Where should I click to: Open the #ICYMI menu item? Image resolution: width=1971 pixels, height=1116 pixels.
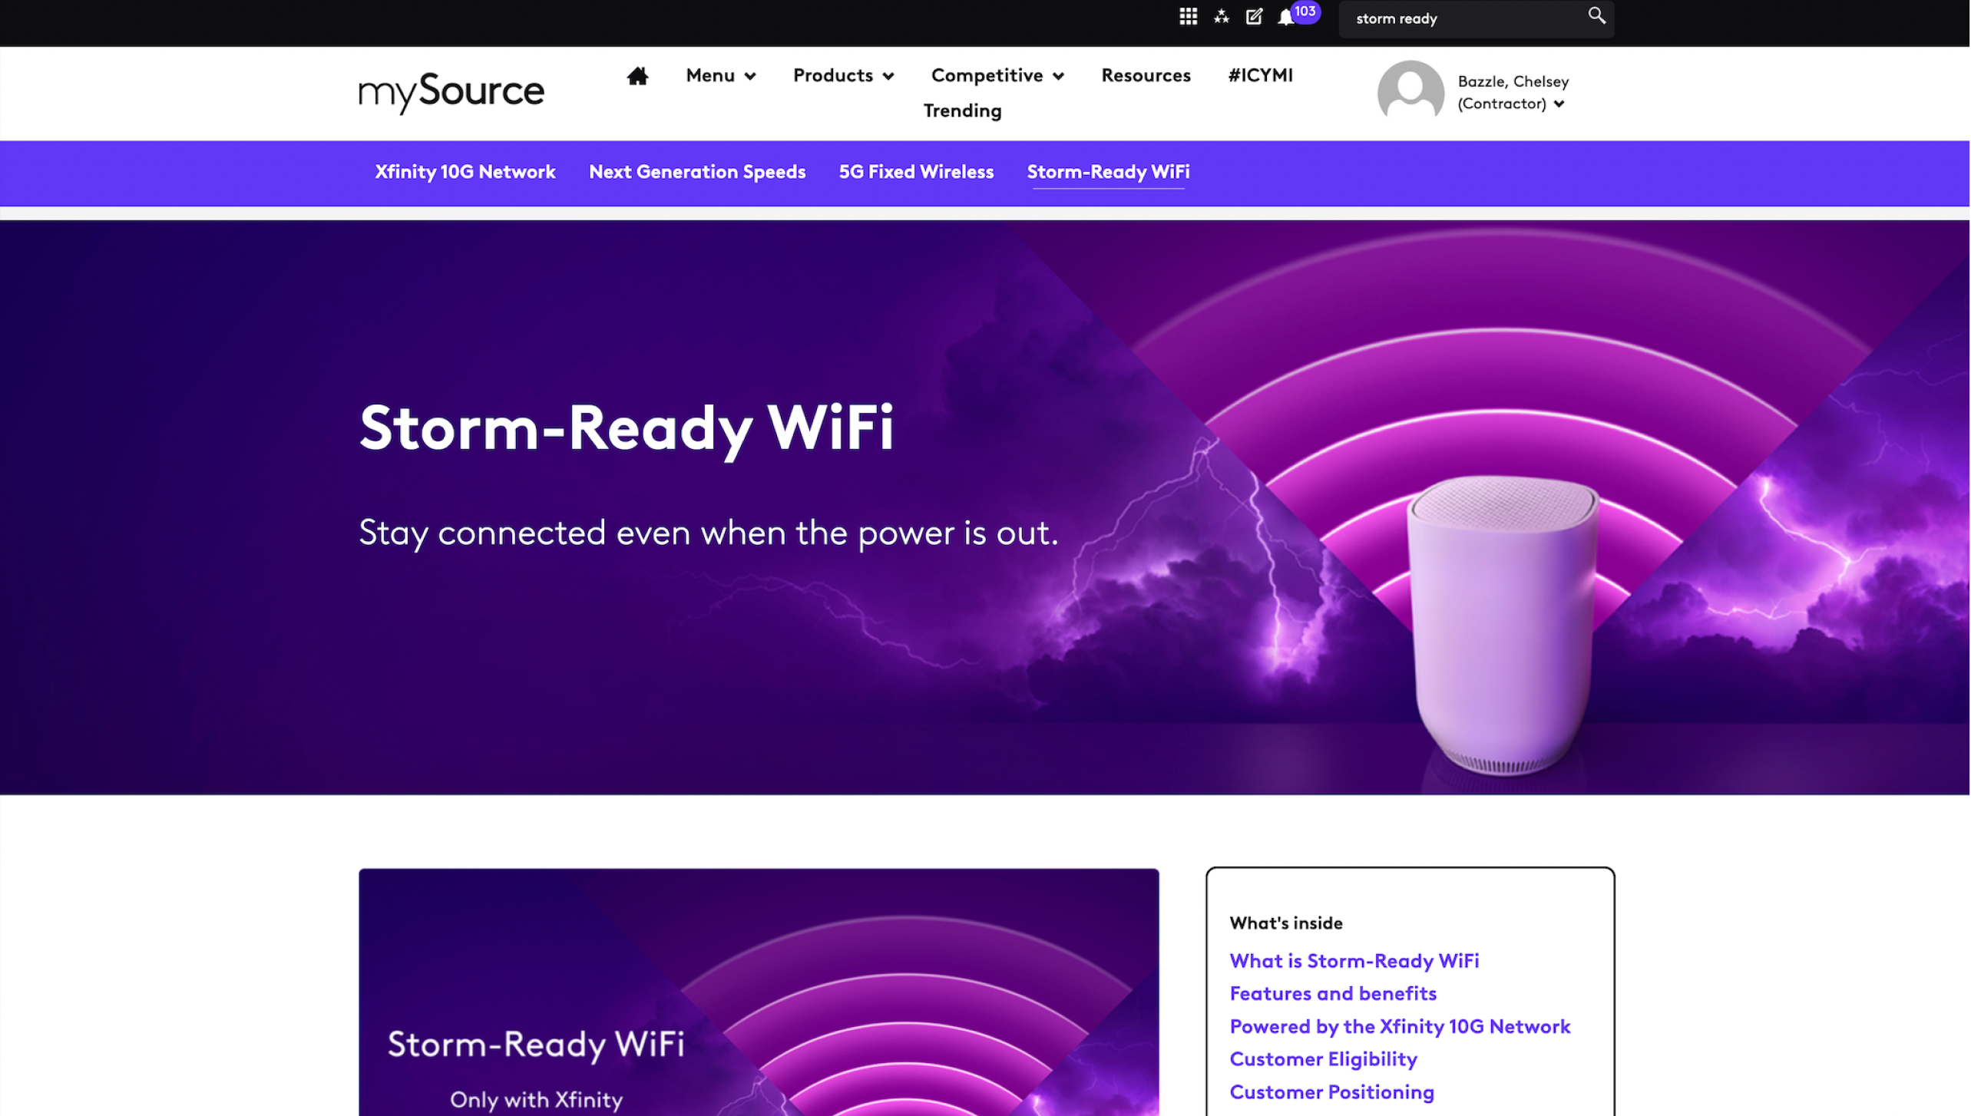1260,76
